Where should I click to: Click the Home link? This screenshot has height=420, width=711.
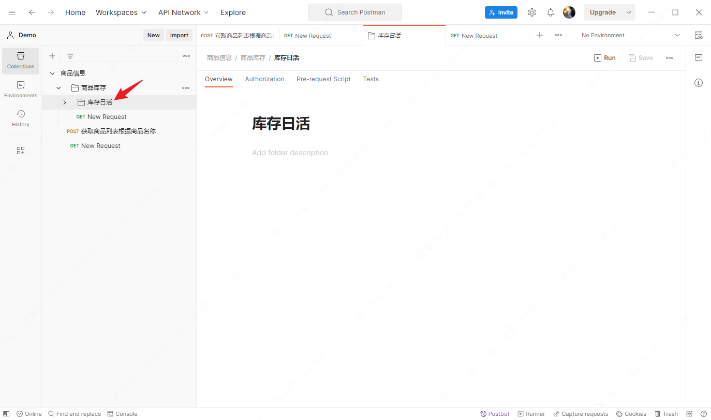point(75,12)
